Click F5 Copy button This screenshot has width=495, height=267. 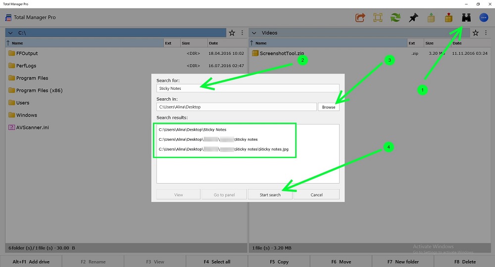click(x=279, y=262)
